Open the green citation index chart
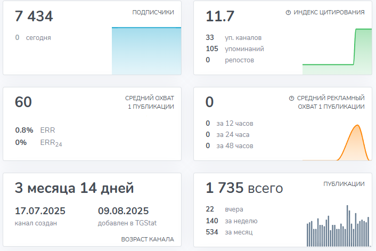 pyautogui.click(x=337, y=52)
